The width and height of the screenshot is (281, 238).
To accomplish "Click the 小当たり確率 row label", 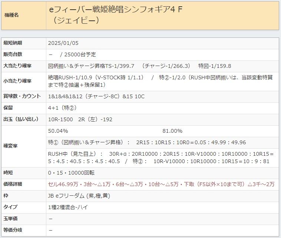I will [x=17, y=81].
